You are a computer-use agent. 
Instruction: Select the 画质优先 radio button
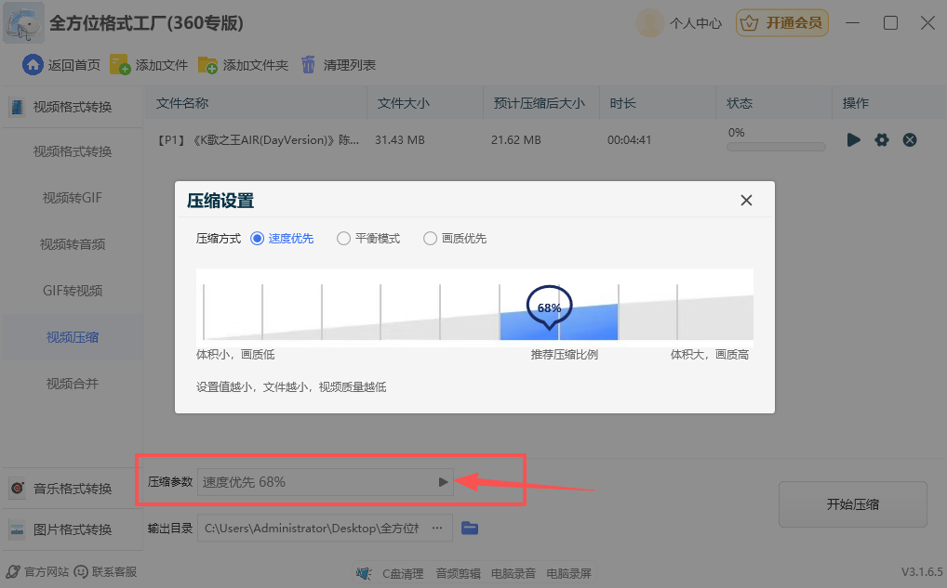point(430,238)
